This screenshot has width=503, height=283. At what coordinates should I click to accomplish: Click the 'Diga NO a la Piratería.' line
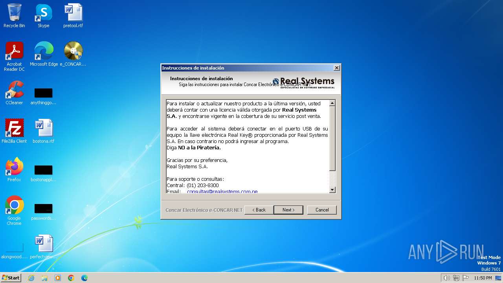(x=194, y=148)
